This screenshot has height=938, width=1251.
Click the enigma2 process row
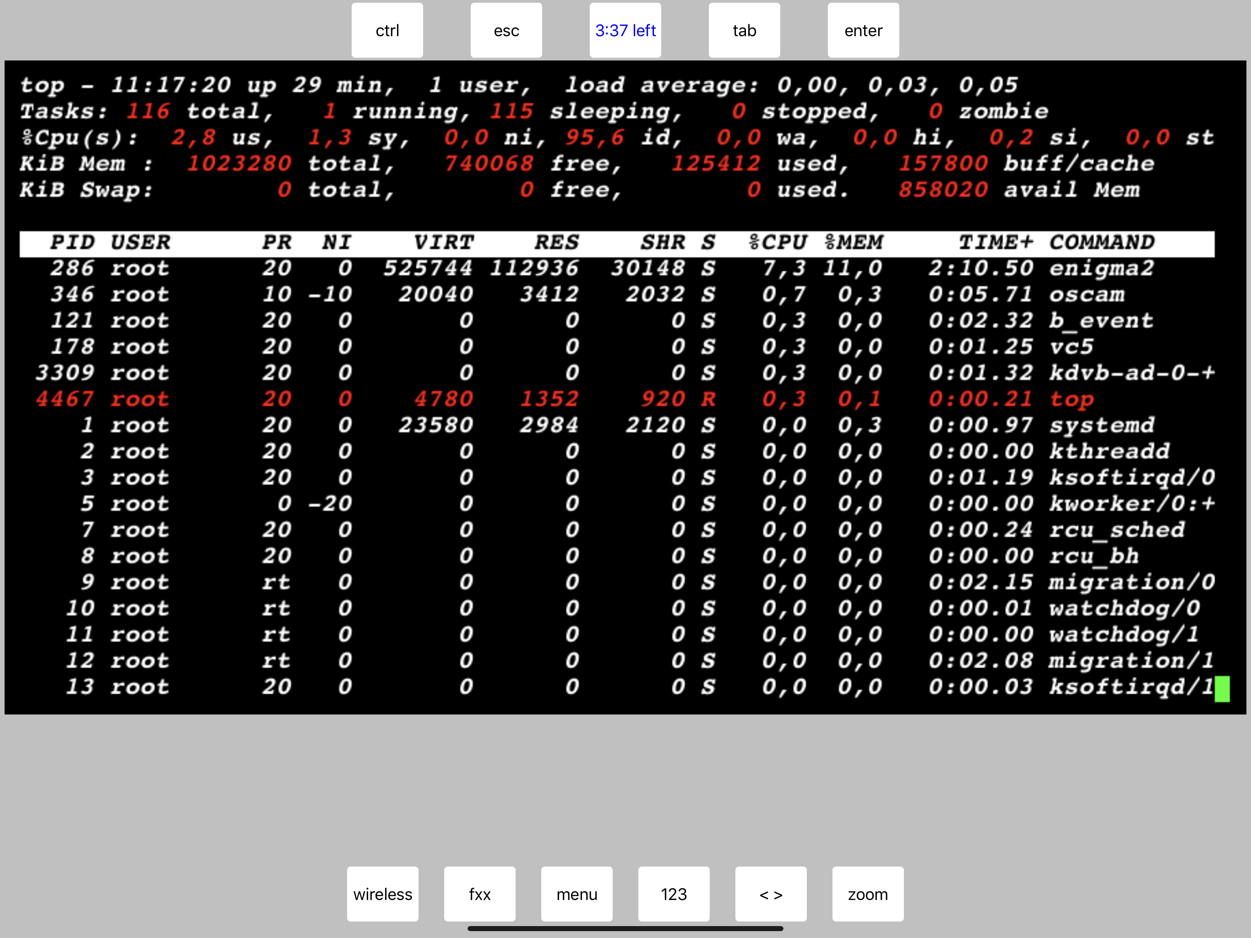(1101, 268)
